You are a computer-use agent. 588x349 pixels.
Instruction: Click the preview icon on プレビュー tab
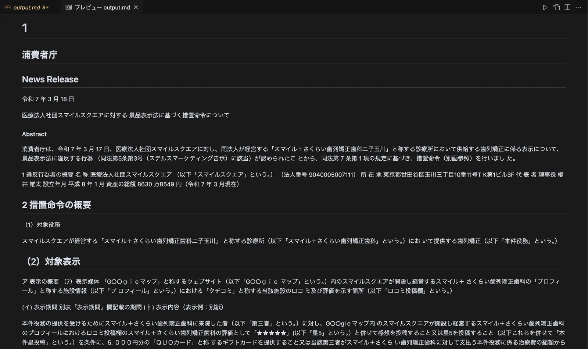point(68,7)
